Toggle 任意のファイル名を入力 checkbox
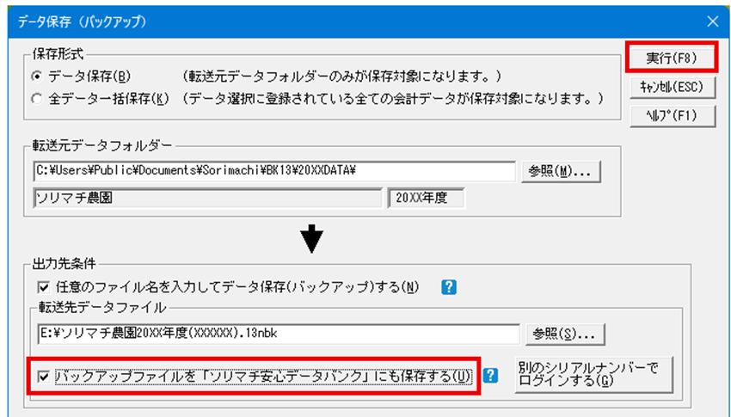731x417 pixels. click(43, 287)
